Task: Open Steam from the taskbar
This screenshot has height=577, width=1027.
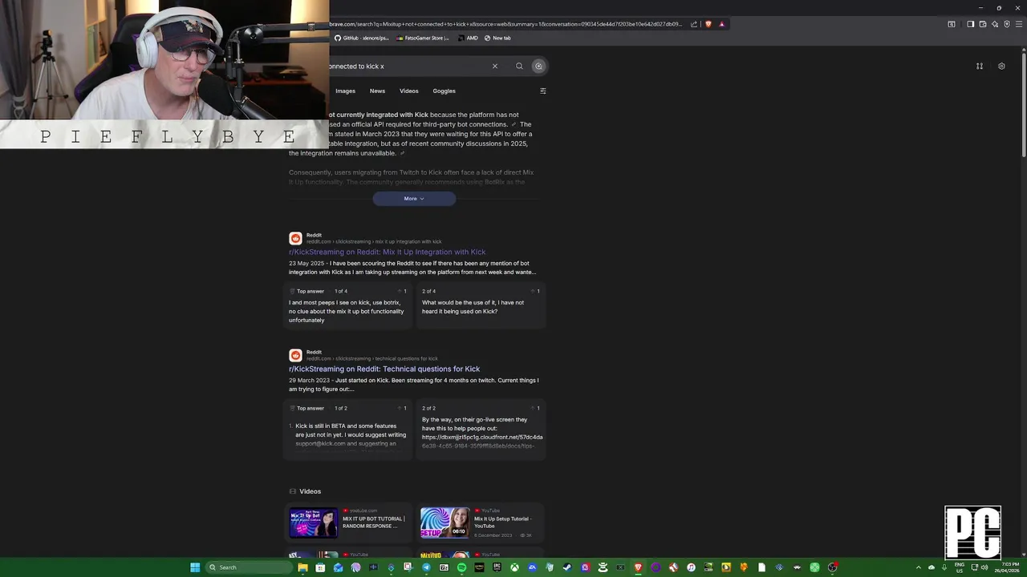Action: click(x=567, y=567)
